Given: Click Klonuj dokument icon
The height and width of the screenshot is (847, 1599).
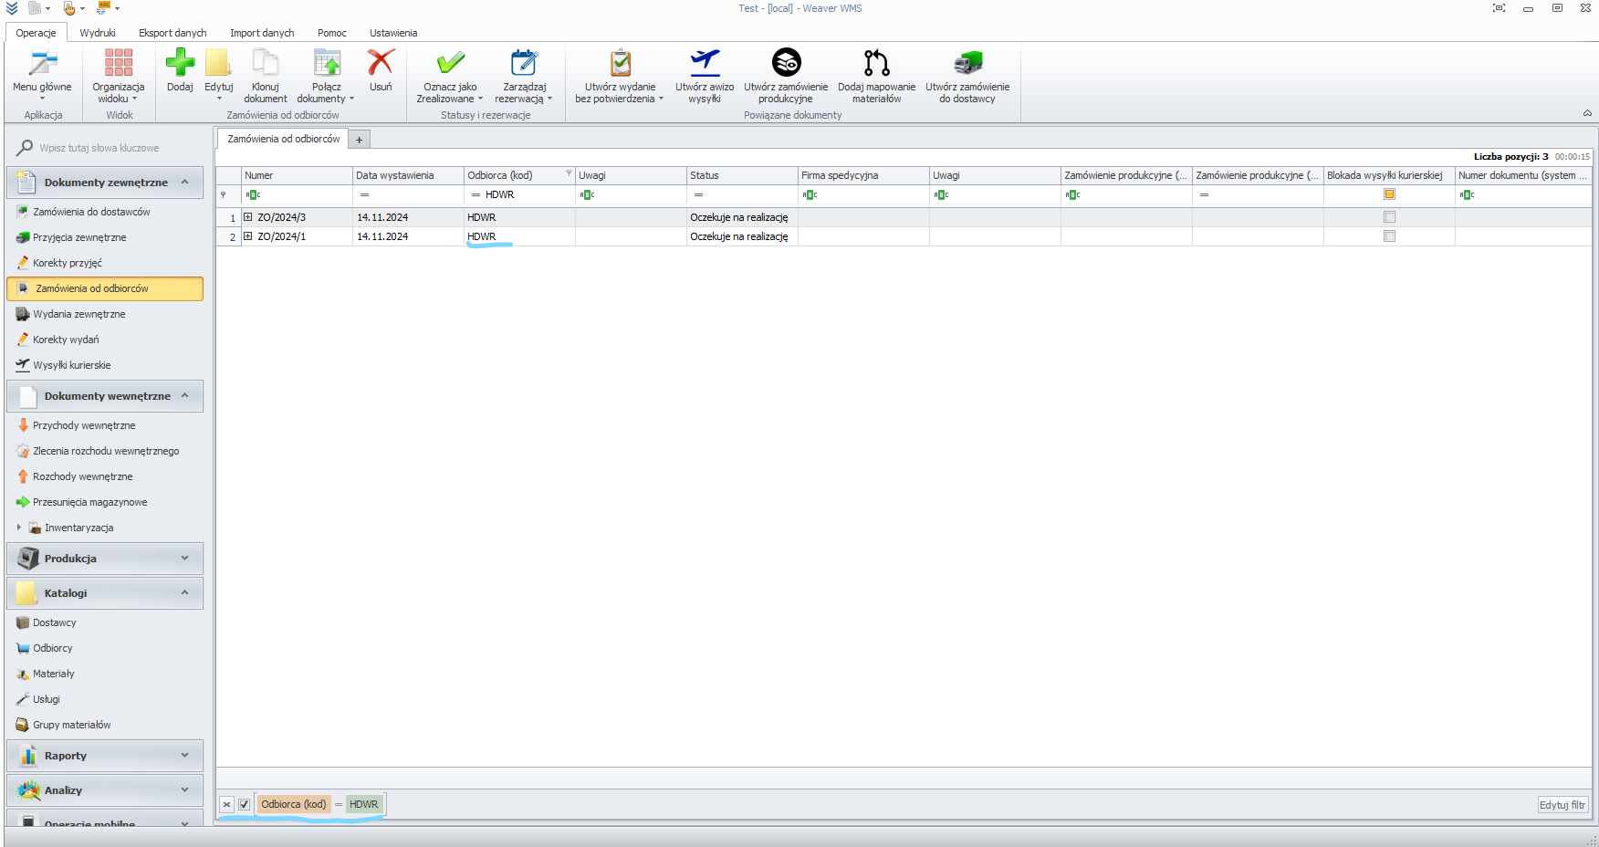Looking at the screenshot, I should point(265,63).
